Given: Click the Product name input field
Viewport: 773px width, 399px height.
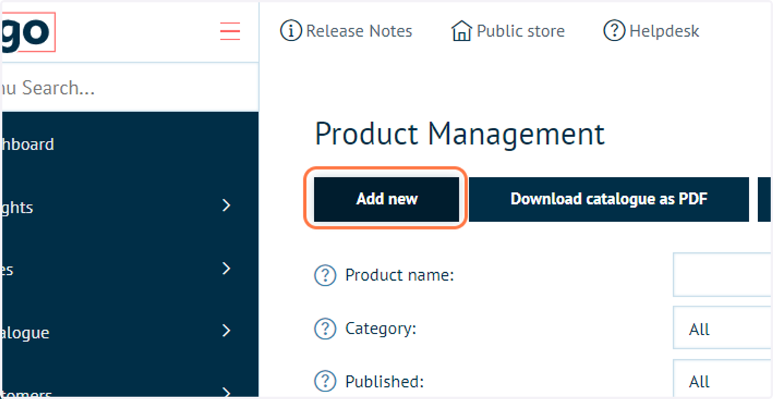Looking at the screenshot, I should pyautogui.click(x=723, y=275).
